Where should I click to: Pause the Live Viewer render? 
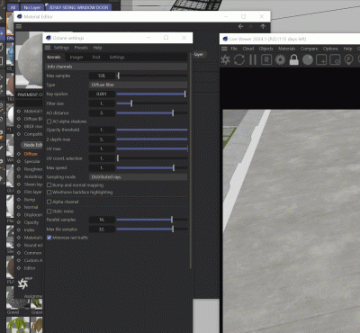point(253,59)
